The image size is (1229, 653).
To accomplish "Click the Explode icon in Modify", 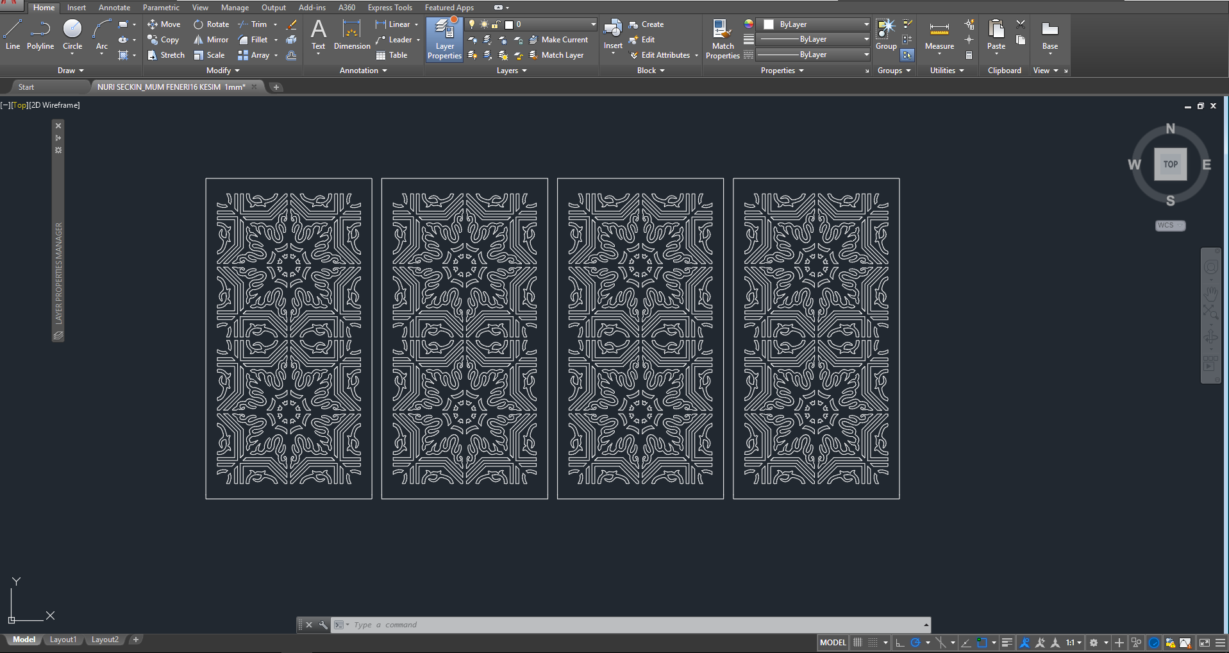I will [291, 40].
